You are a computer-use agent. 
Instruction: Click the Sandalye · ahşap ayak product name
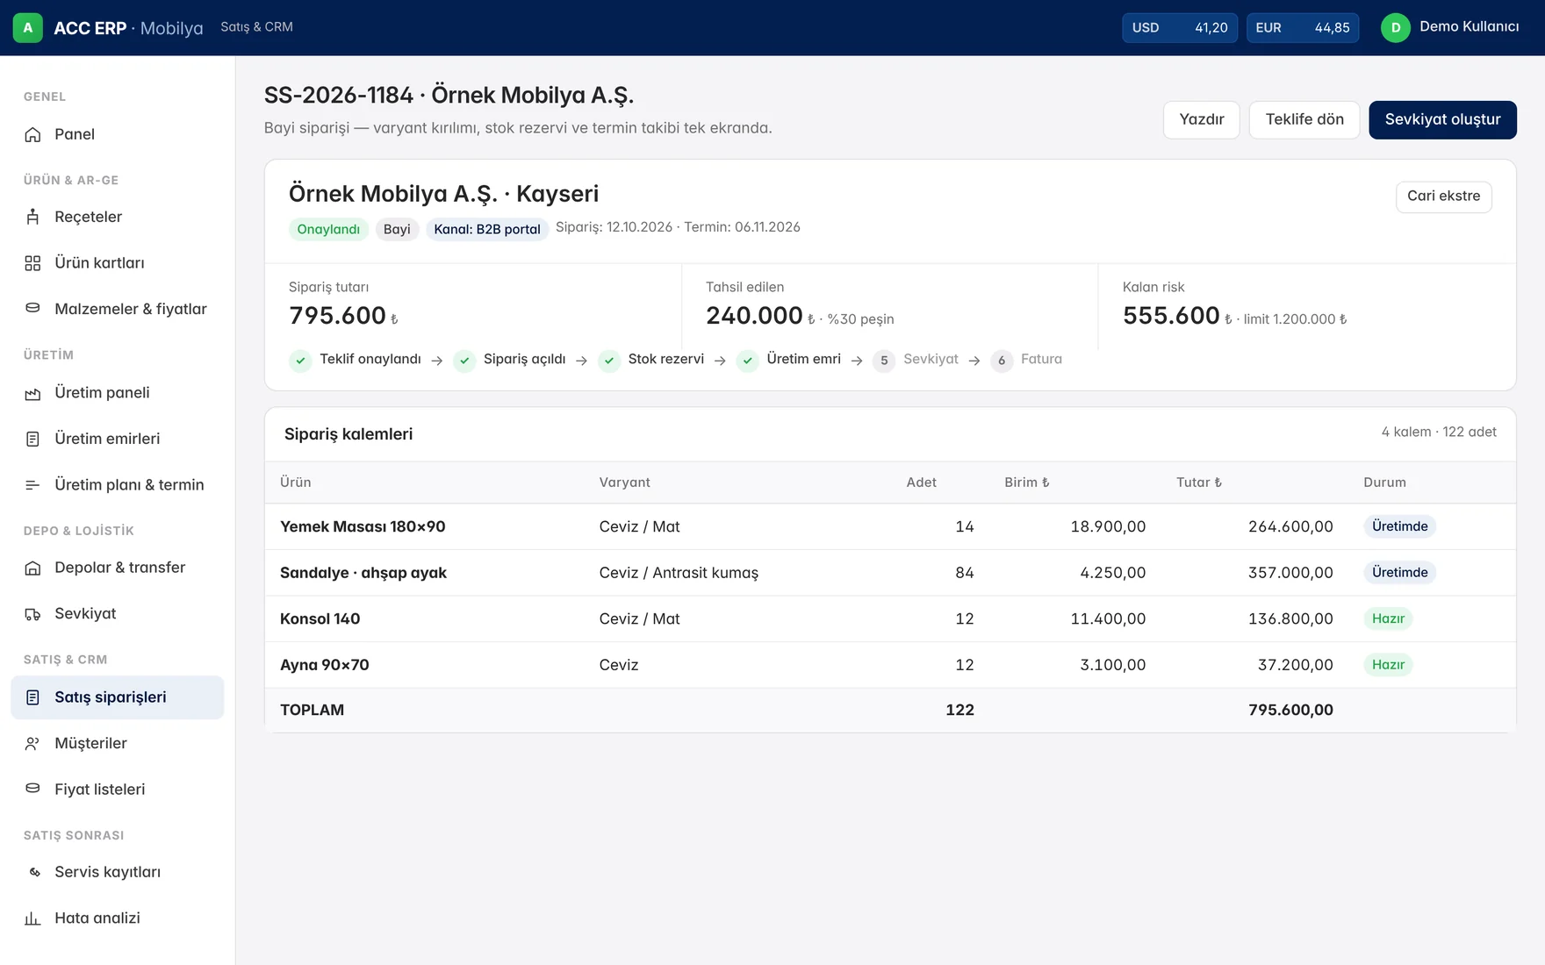[x=363, y=573]
